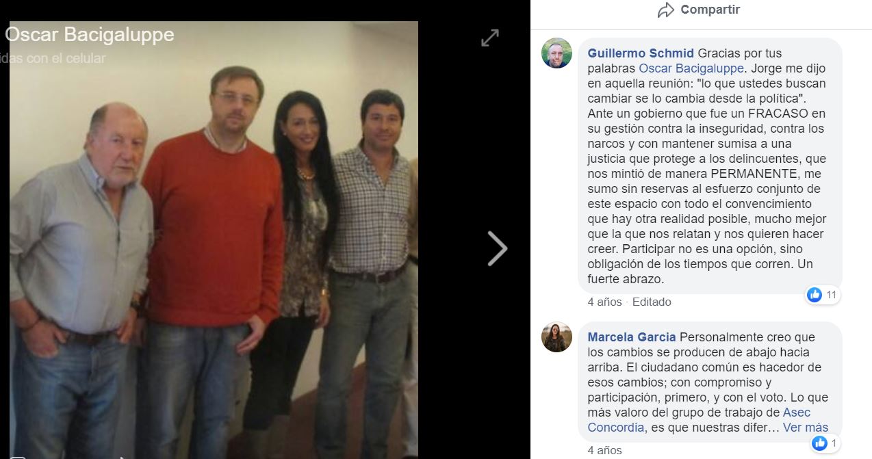
Task: Open the 4 años timestamp under Marcela's comment
Action: (604, 450)
